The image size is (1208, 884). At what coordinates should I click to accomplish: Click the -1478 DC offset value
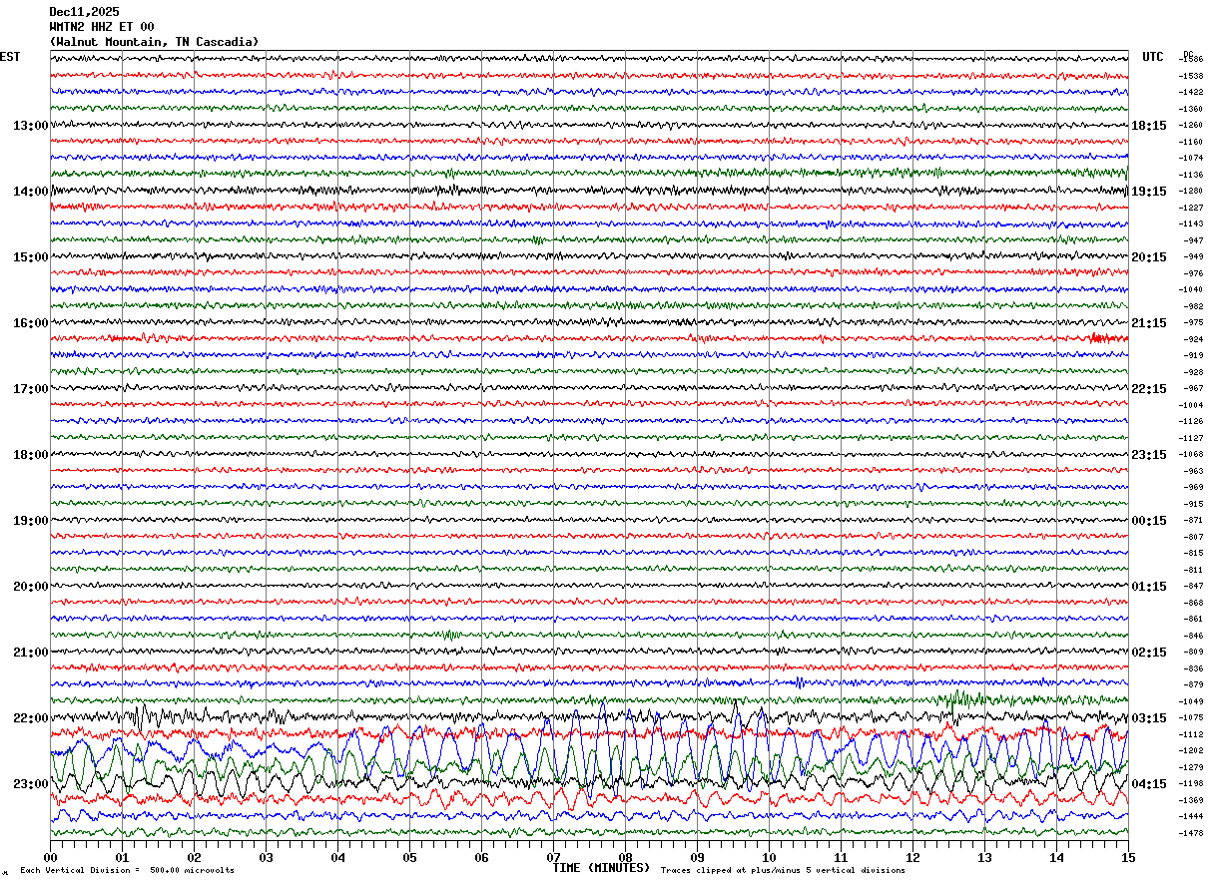(x=1191, y=833)
